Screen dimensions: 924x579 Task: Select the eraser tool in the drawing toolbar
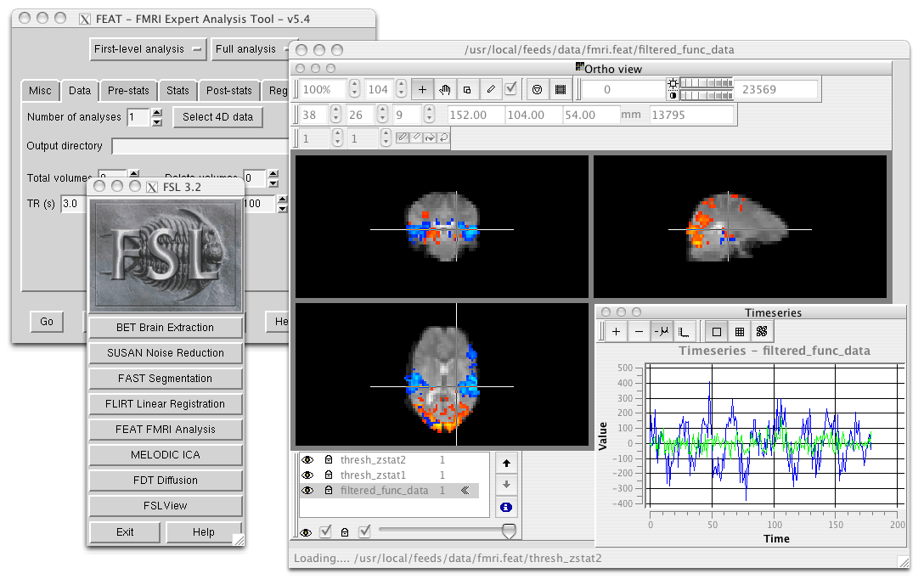417,138
